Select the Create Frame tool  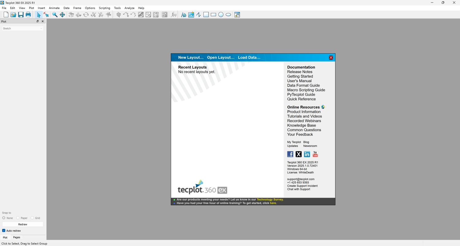click(x=237, y=15)
